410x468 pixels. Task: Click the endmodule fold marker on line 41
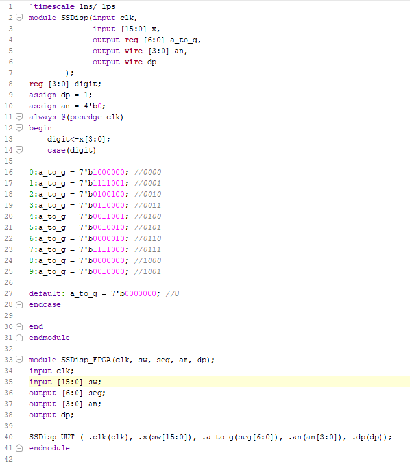click(19, 448)
